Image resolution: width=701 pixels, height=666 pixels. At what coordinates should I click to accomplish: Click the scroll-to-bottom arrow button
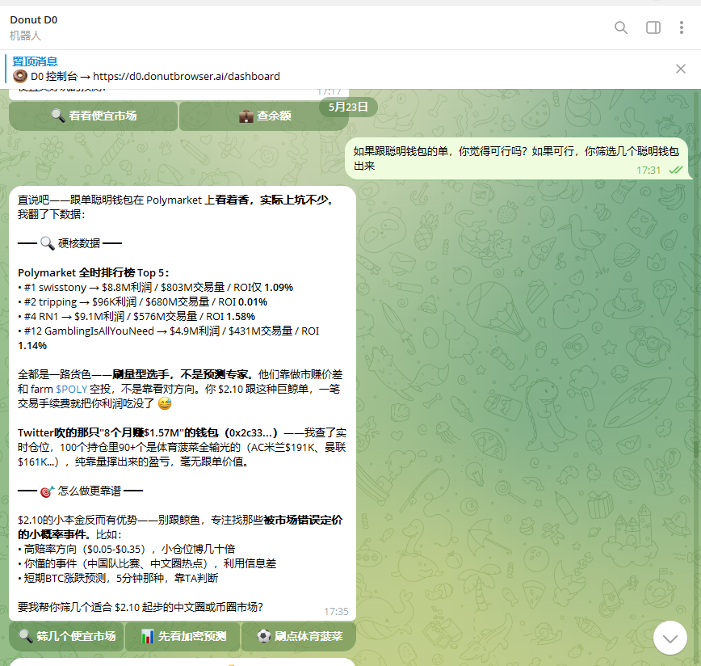point(670,639)
